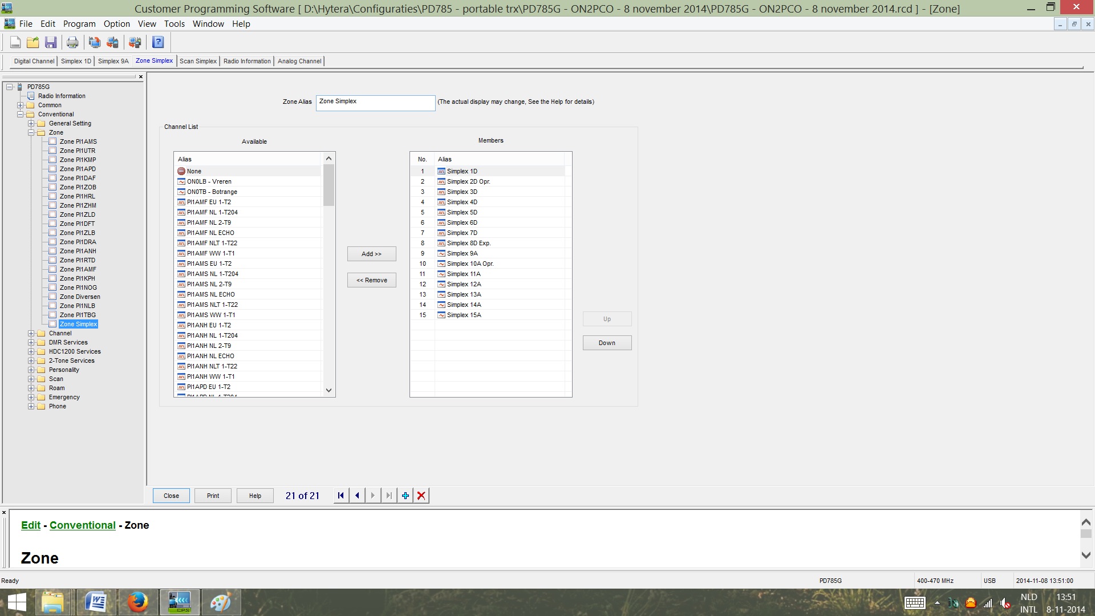Click the << Remove button
1095x616 pixels.
[x=371, y=280]
